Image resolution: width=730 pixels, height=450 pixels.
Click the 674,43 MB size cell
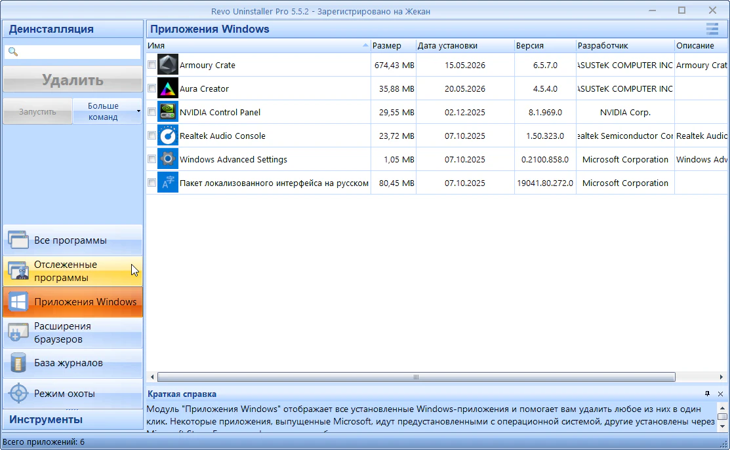(x=394, y=65)
